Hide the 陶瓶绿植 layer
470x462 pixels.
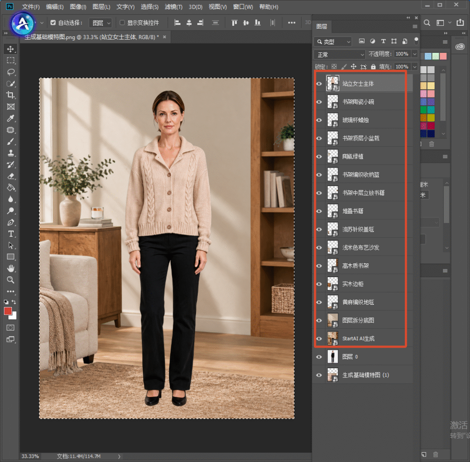(x=319, y=156)
